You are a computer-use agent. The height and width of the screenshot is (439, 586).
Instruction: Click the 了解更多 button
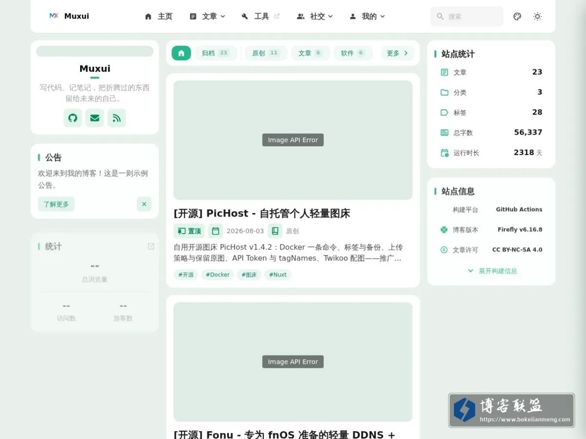(56, 204)
